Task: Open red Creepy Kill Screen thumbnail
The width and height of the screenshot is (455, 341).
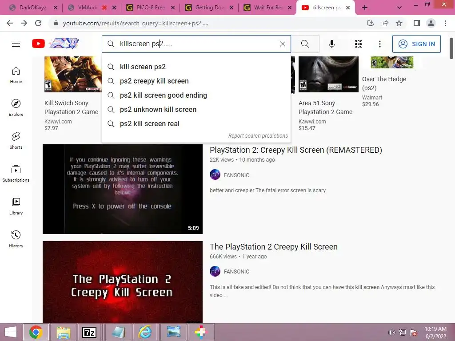Action: [x=123, y=282]
